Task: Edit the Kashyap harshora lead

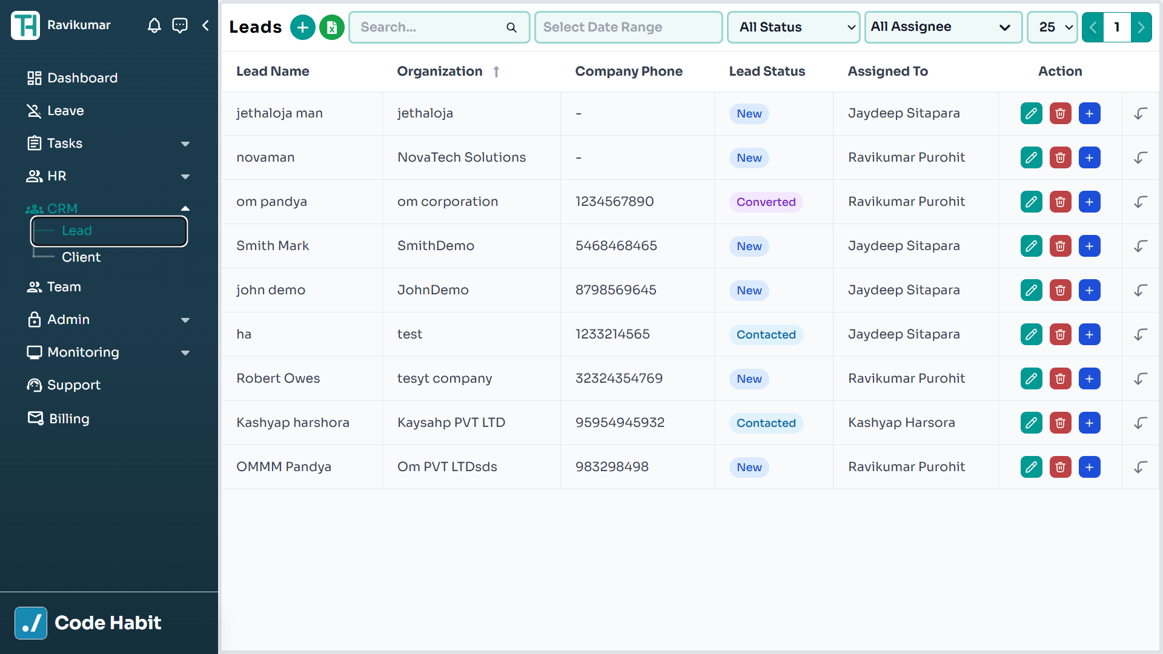Action: [1032, 423]
